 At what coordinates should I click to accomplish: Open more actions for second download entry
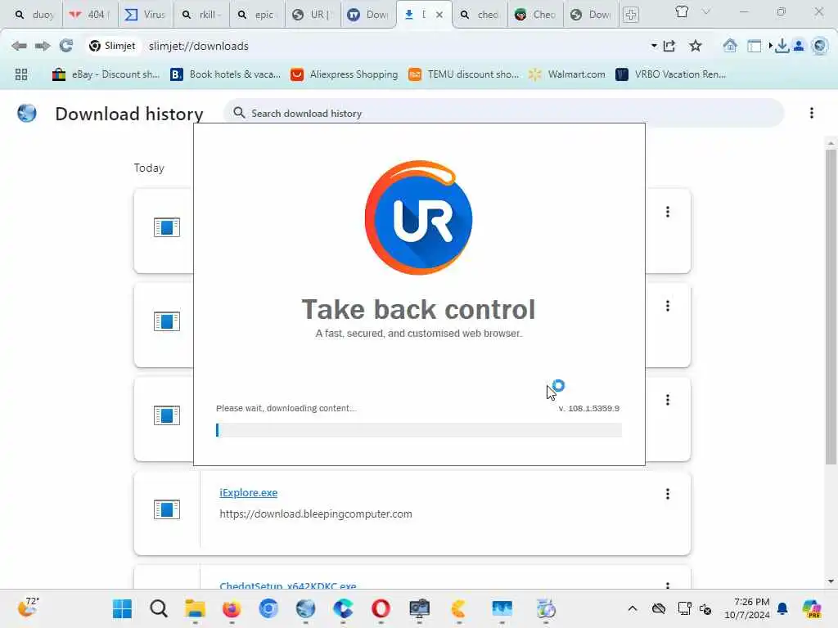coord(668,306)
